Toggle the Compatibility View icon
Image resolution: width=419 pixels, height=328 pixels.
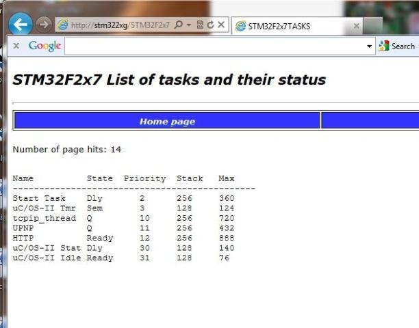(200, 25)
